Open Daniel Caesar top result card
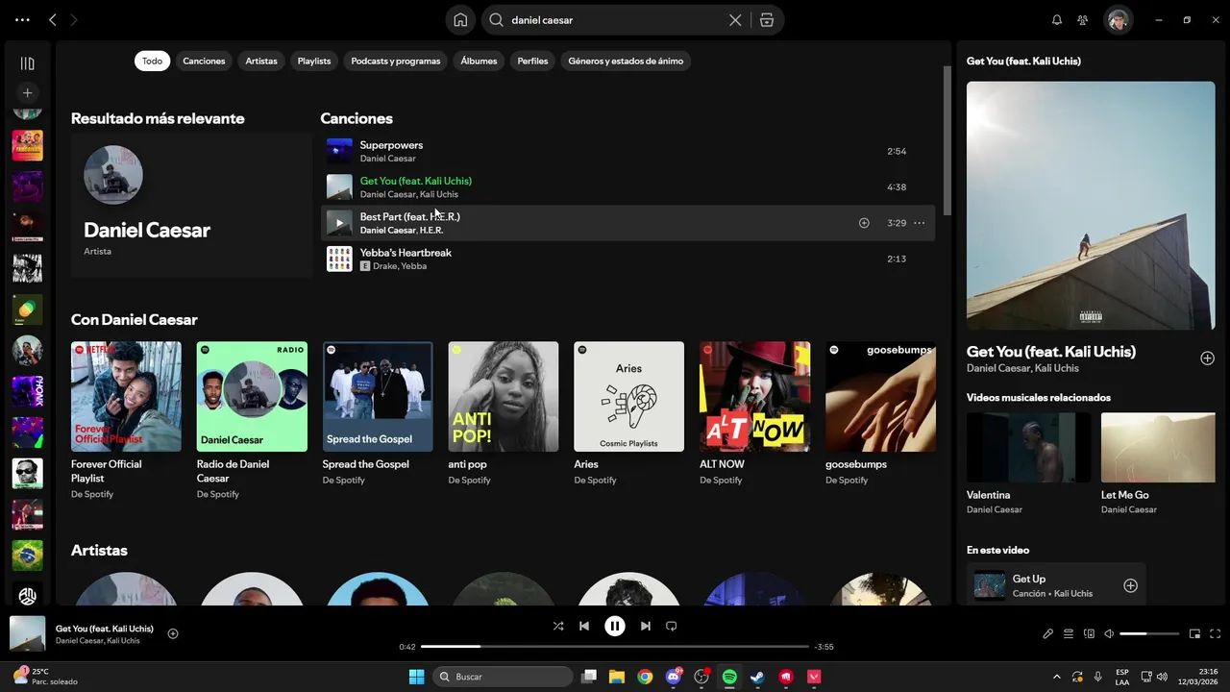The width and height of the screenshot is (1230, 692). point(191,206)
